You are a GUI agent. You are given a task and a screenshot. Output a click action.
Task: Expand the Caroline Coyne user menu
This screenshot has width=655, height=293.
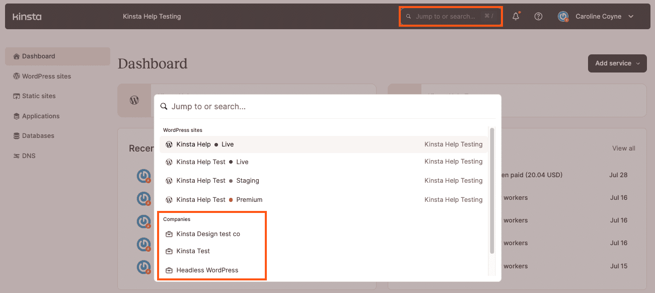[631, 17]
